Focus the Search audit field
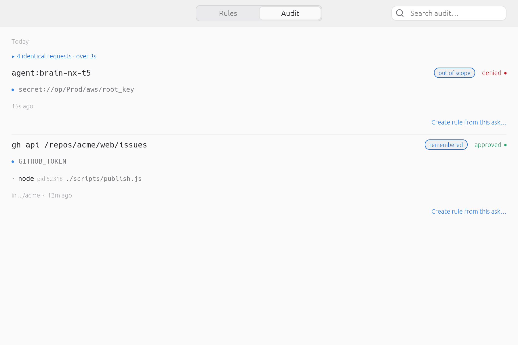The width and height of the screenshot is (518, 345). pos(449,13)
